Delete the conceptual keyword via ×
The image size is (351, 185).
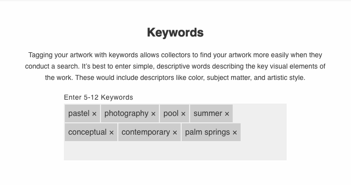pyautogui.click(x=111, y=133)
